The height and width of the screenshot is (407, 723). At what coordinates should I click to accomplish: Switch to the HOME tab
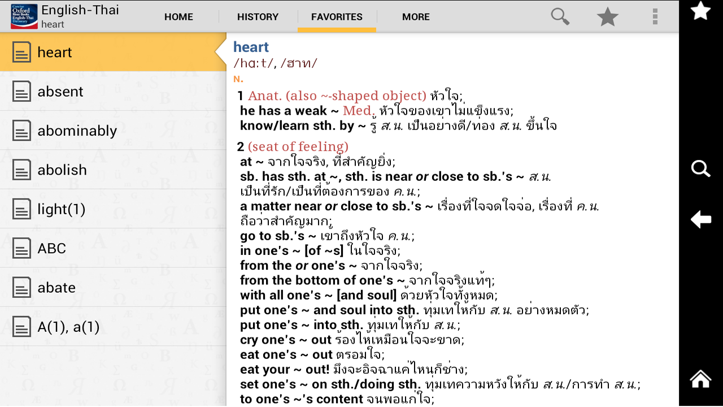coord(178,17)
